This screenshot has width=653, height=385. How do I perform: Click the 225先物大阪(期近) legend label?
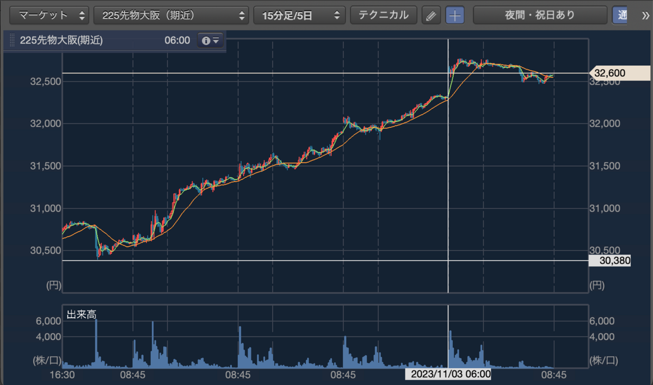pyautogui.click(x=61, y=40)
